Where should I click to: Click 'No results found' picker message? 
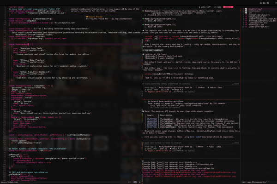coord(109,19)
